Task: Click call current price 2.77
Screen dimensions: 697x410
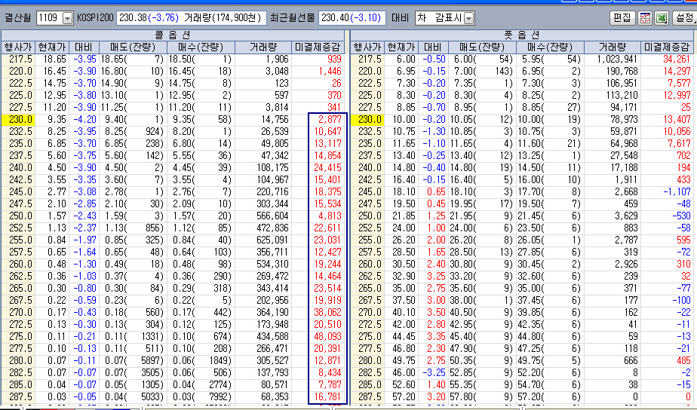Action: point(57,191)
